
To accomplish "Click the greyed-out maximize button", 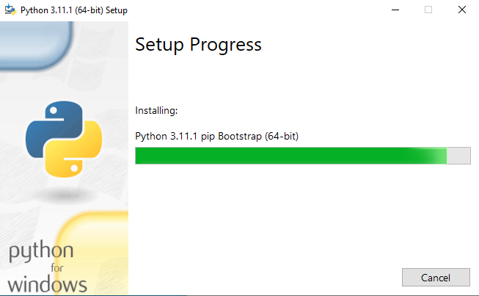I will 428,10.
